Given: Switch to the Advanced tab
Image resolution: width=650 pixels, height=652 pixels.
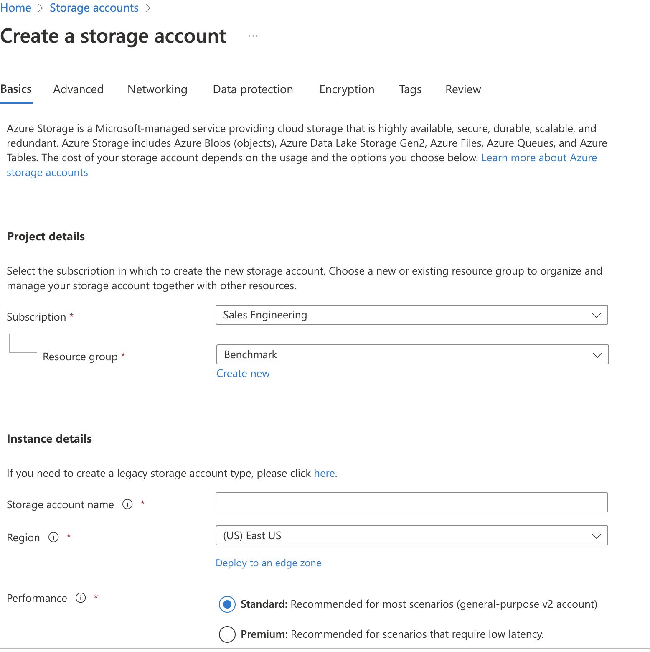Looking at the screenshot, I should [78, 89].
